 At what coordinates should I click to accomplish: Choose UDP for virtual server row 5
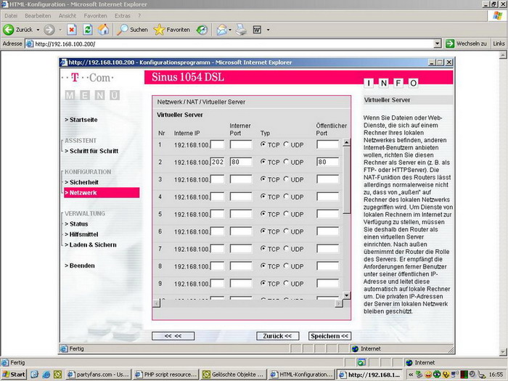[x=287, y=214]
